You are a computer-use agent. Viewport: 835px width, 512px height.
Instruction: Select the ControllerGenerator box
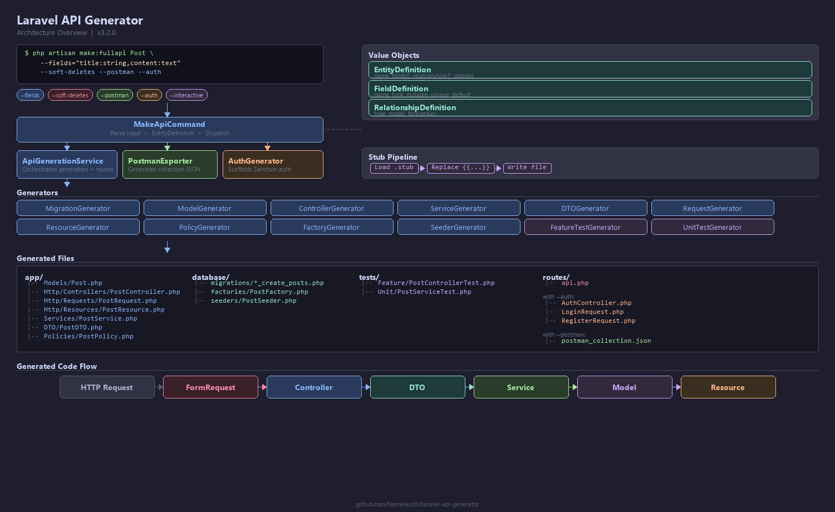click(332, 208)
